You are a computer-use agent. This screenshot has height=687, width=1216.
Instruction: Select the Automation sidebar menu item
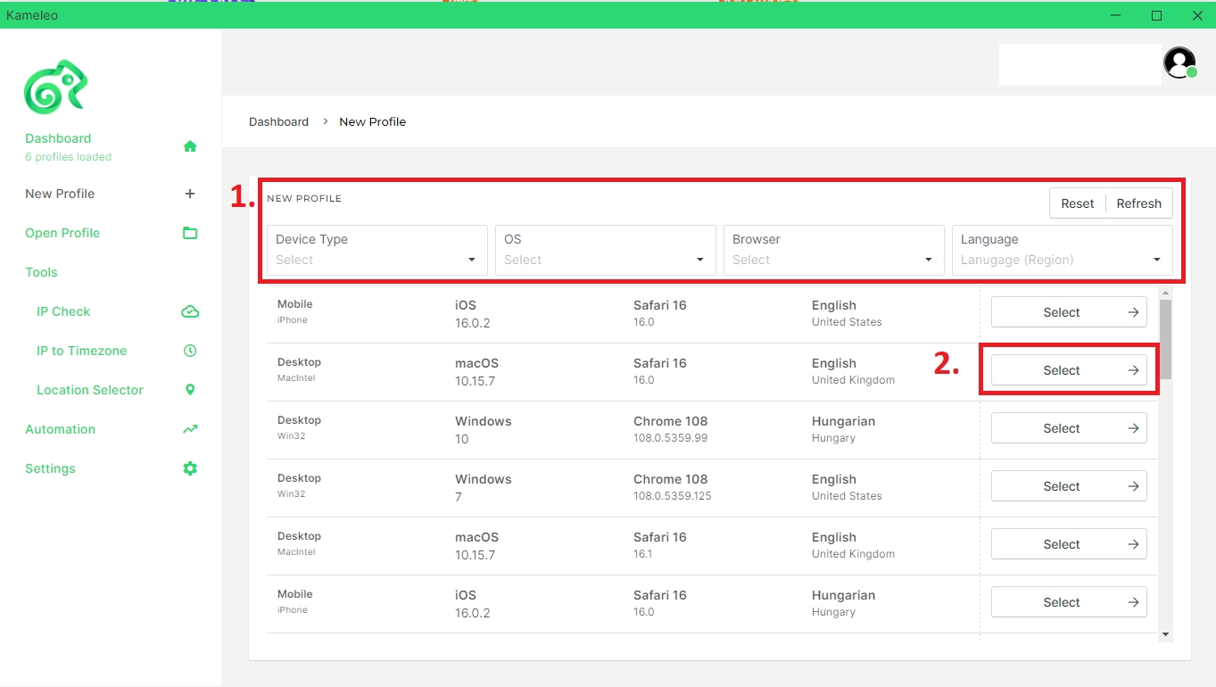pos(60,429)
